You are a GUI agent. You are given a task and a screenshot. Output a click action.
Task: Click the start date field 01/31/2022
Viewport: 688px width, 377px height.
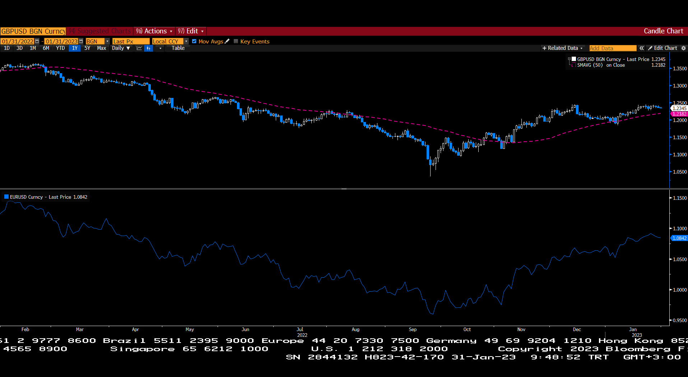tap(18, 41)
